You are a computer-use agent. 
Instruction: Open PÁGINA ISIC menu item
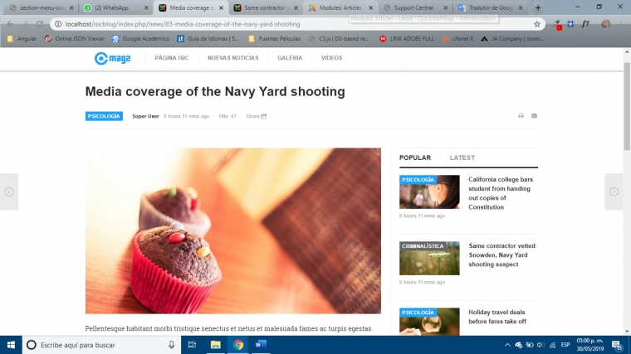pyautogui.click(x=172, y=58)
